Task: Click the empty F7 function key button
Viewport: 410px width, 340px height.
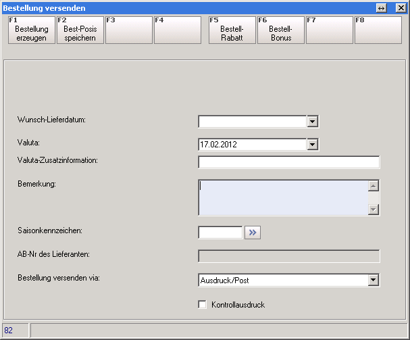Action: (329, 30)
